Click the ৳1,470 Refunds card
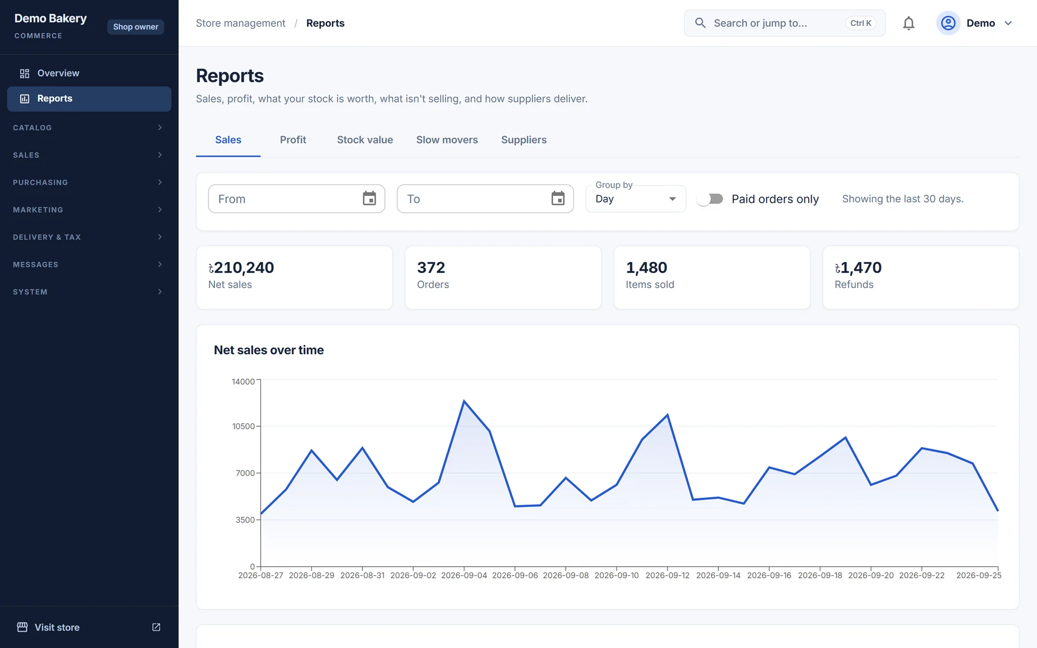 point(921,278)
